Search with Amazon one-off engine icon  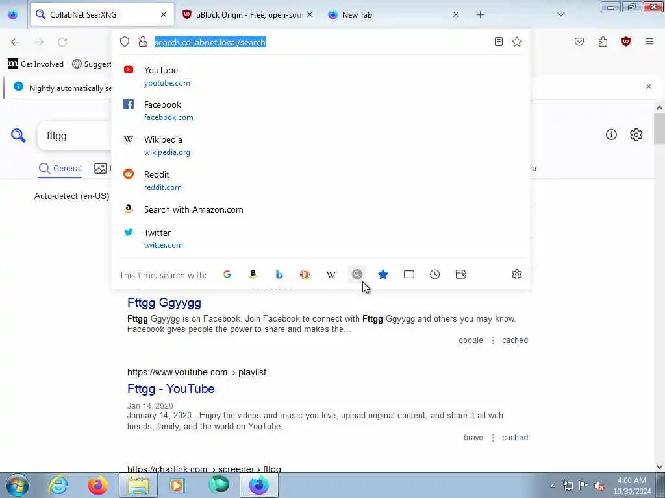(x=253, y=274)
